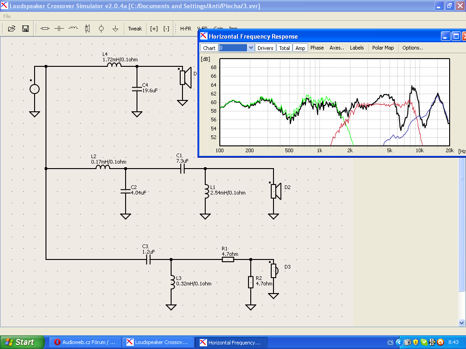Click the Chart button
466x349 pixels.
(209, 48)
